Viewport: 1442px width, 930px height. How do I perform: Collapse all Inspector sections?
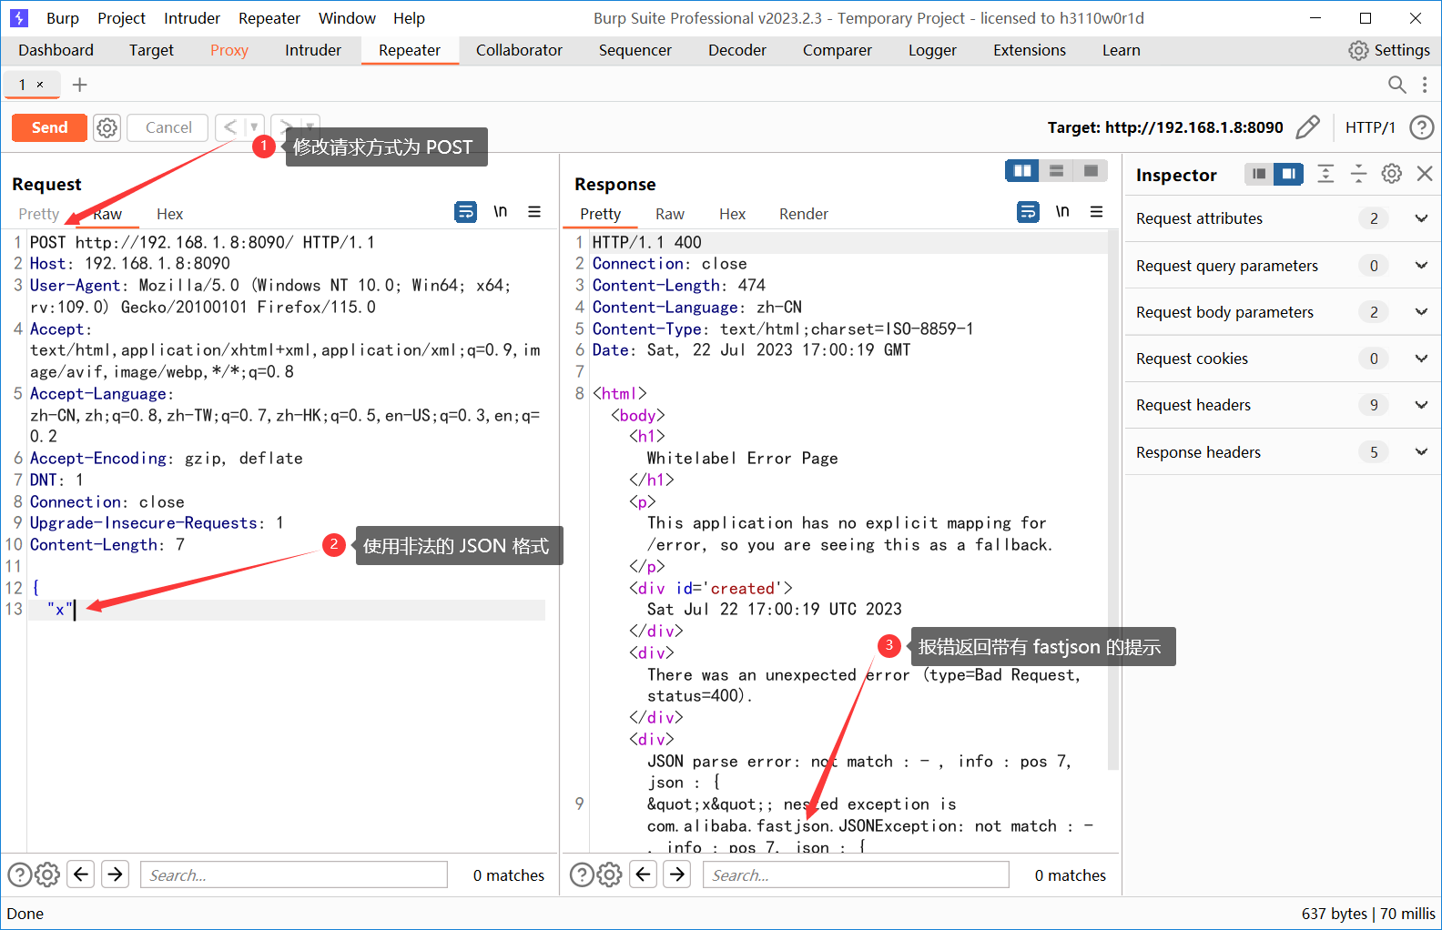point(1358,174)
